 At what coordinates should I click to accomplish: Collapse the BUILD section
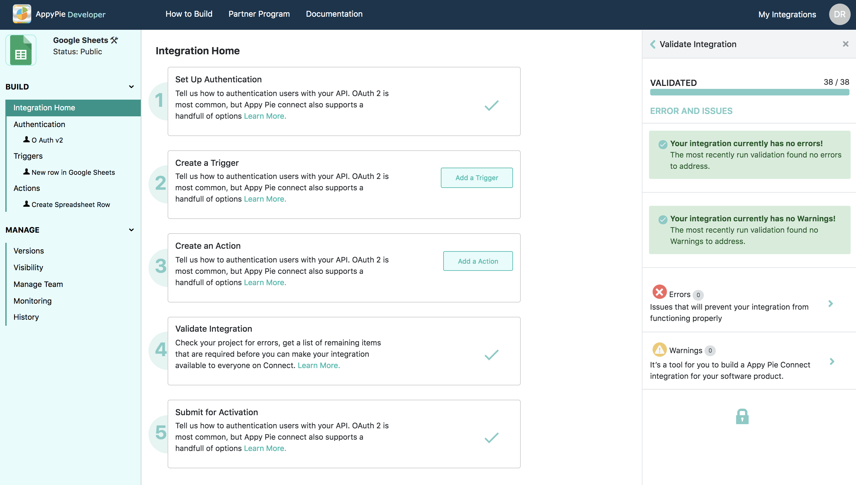coord(131,87)
